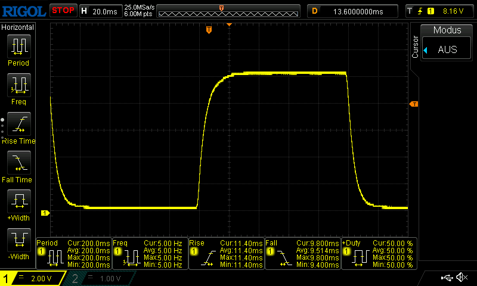Select the Freq measurement icon
The height and width of the screenshot is (286, 477).
[18, 86]
